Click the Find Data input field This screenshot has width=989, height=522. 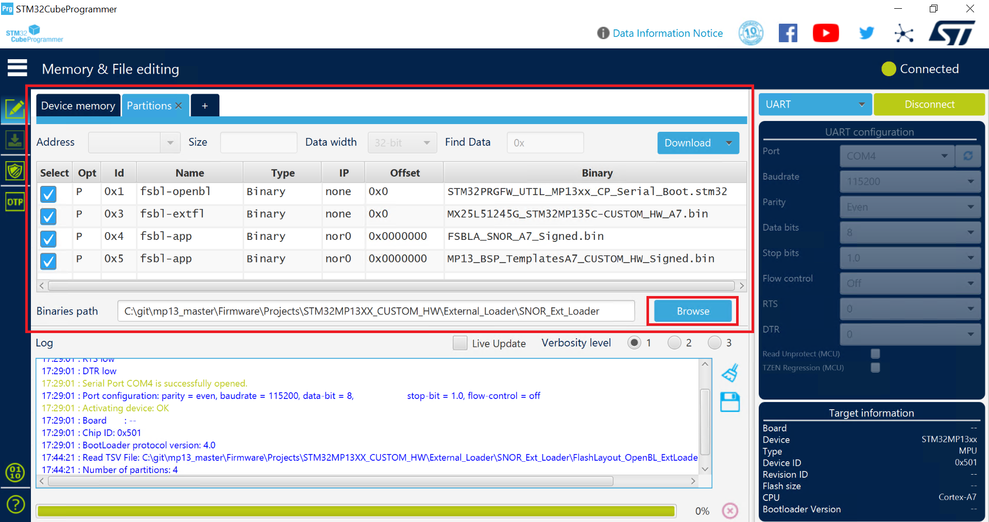[545, 143]
